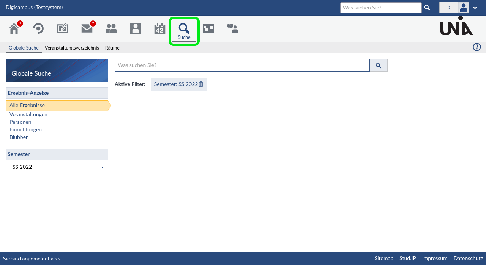Open the Sitemap footer link
The image size is (486, 265).
tap(384, 258)
